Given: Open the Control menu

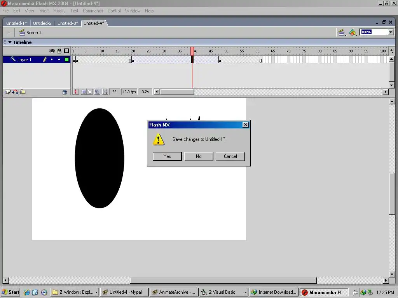Looking at the screenshot, I should (x=114, y=11).
